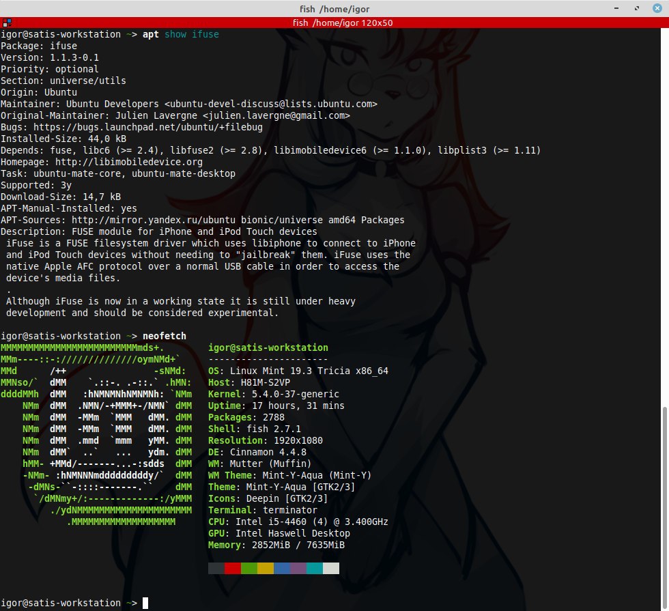Click the 'Memory: 2852MiB / 7635MiB' line
669x611 pixels.
pos(276,545)
